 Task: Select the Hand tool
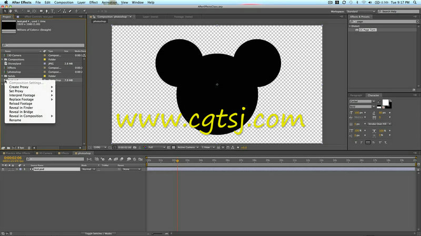11,11
